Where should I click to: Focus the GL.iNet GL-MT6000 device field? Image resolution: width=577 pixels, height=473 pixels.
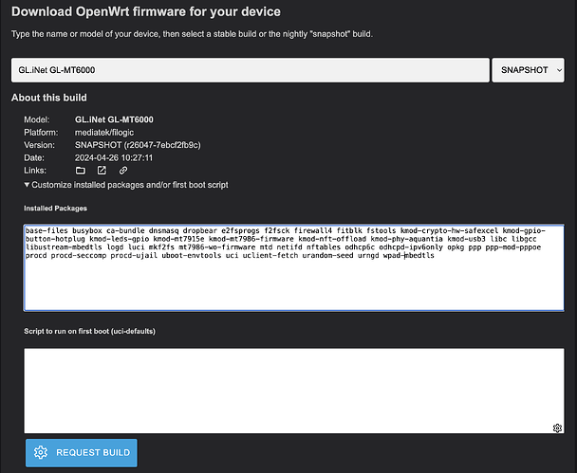pos(251,70)
